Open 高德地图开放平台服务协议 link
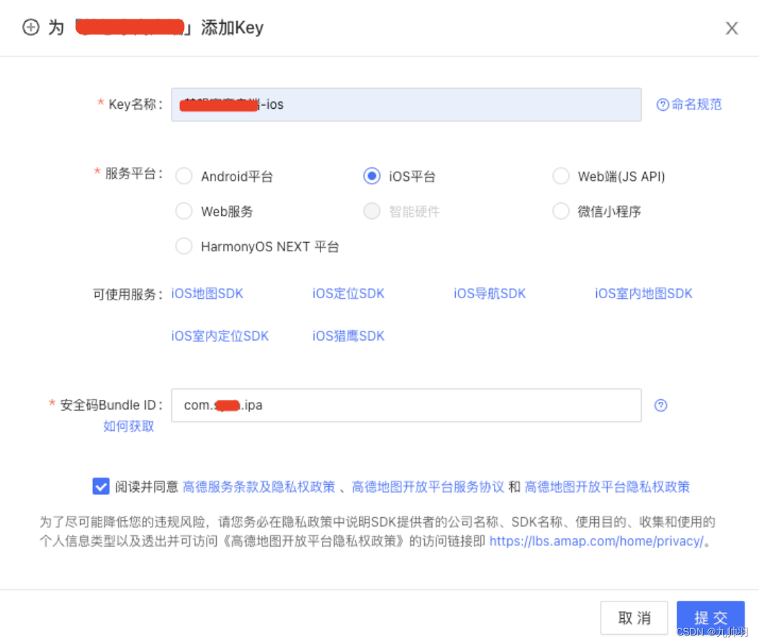This screenshot has height=644, width=759. point(428,487)
